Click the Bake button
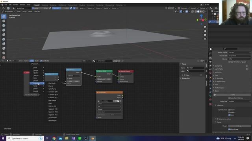The height and width of the screenshot is (141, 252). tap(233, 95)
